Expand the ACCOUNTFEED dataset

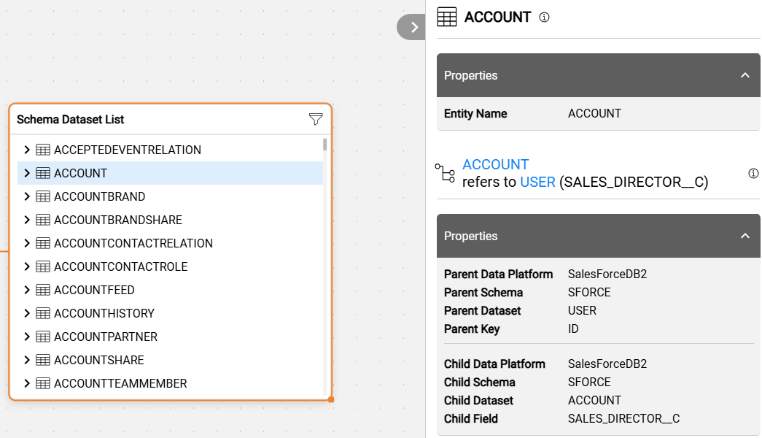(x=27, y=290)
